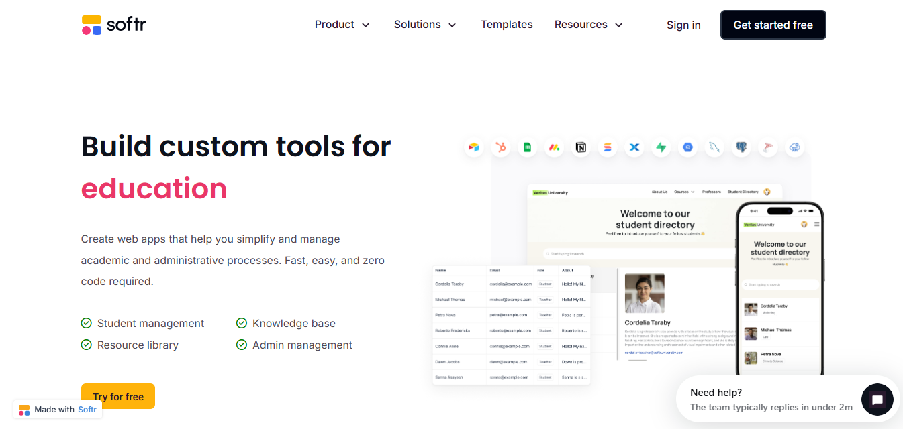The image size is (903, 429).
Task: Click the 'Resource library' feature text
Action: pyautogui.click(x=138, y=345)
